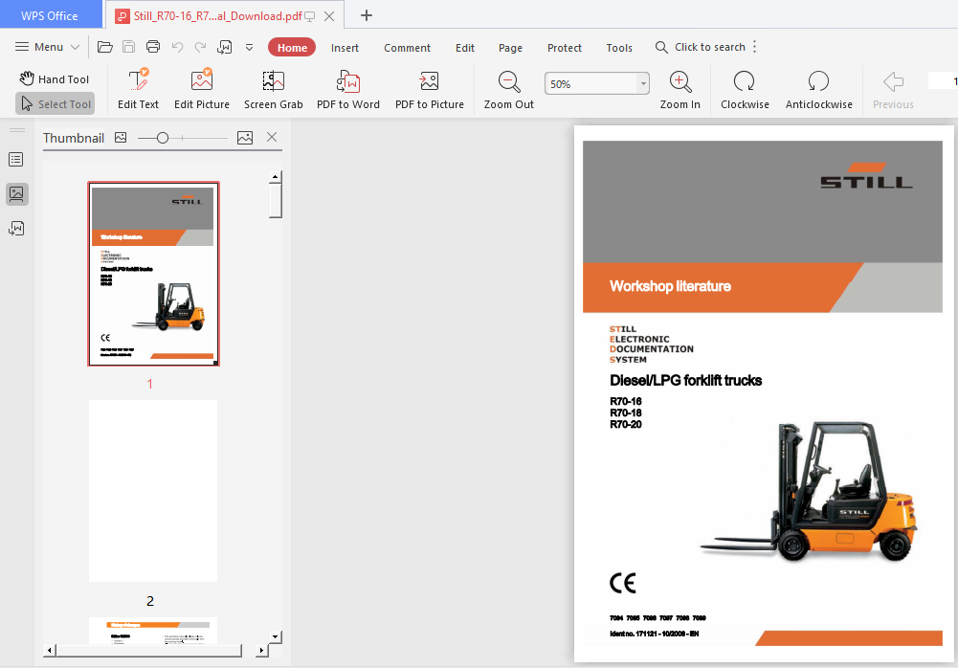Click the Print icon
The height and width of the screenshot is (668, 958).
click(153, 47)
